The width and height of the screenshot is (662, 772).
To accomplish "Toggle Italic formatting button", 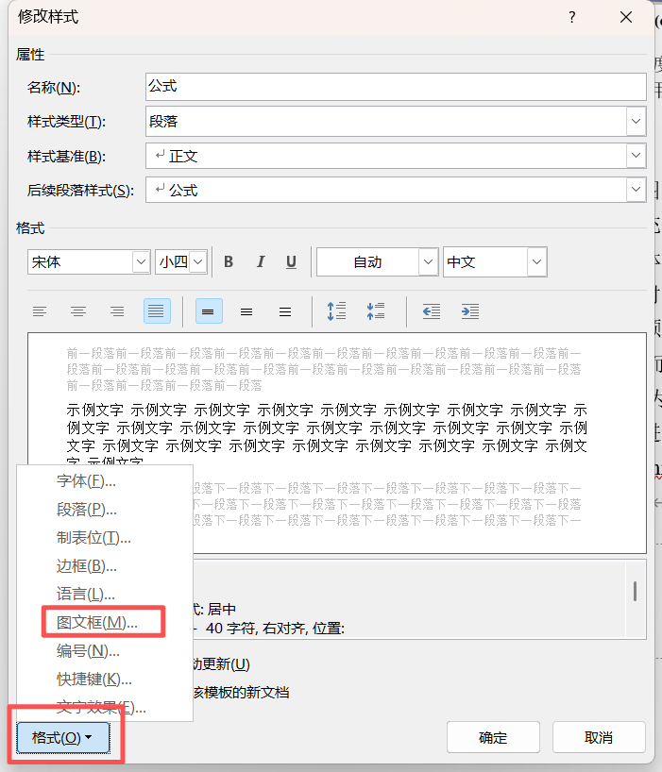I will (260, 262).
